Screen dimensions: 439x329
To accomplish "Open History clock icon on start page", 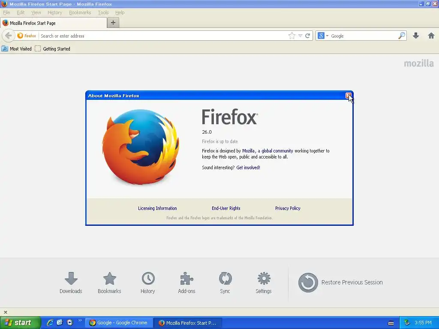I will pos(148,278).
